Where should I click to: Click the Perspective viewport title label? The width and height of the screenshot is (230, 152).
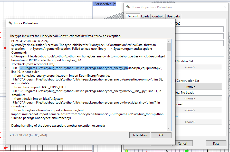[103, 4]
